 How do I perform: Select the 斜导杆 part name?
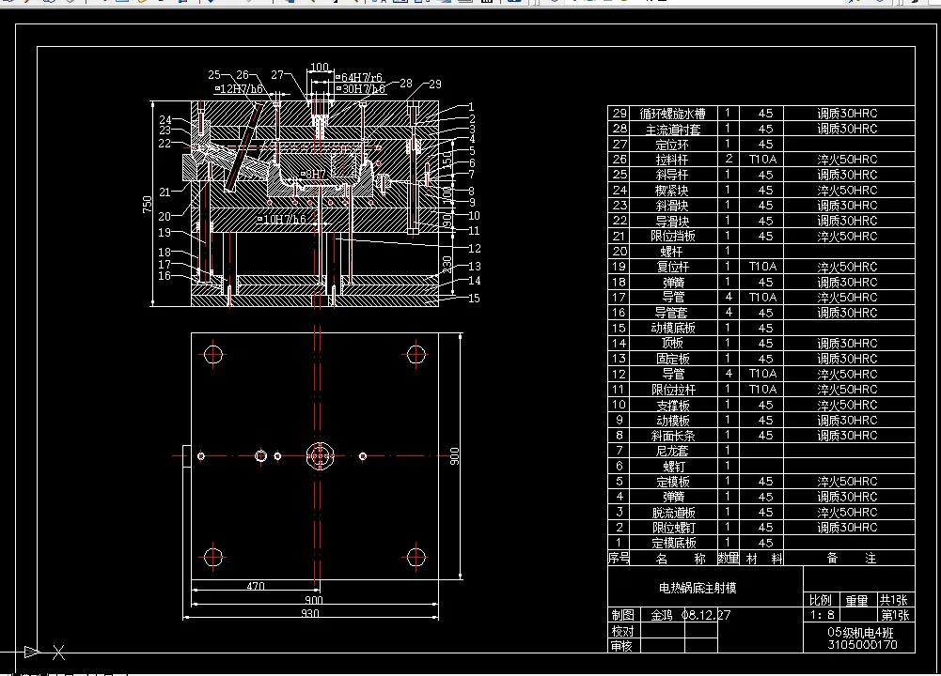(672, 175)
